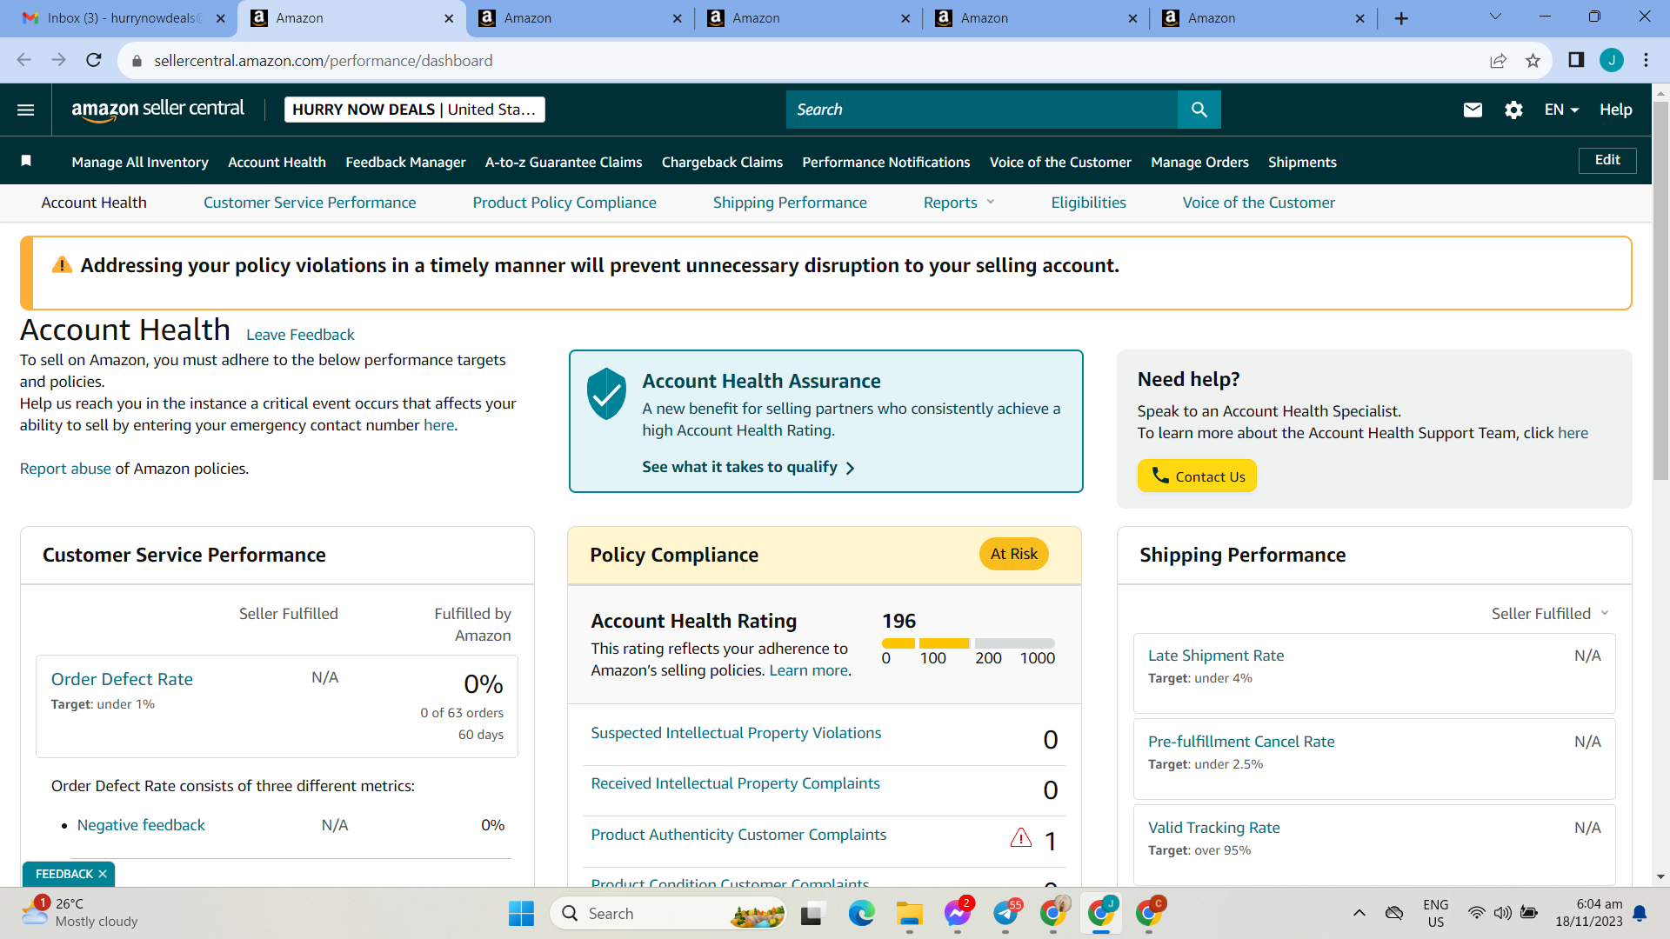Click the Help link in header
The width and height of the screenshot is (1670, 939).
pos(1615,110)
